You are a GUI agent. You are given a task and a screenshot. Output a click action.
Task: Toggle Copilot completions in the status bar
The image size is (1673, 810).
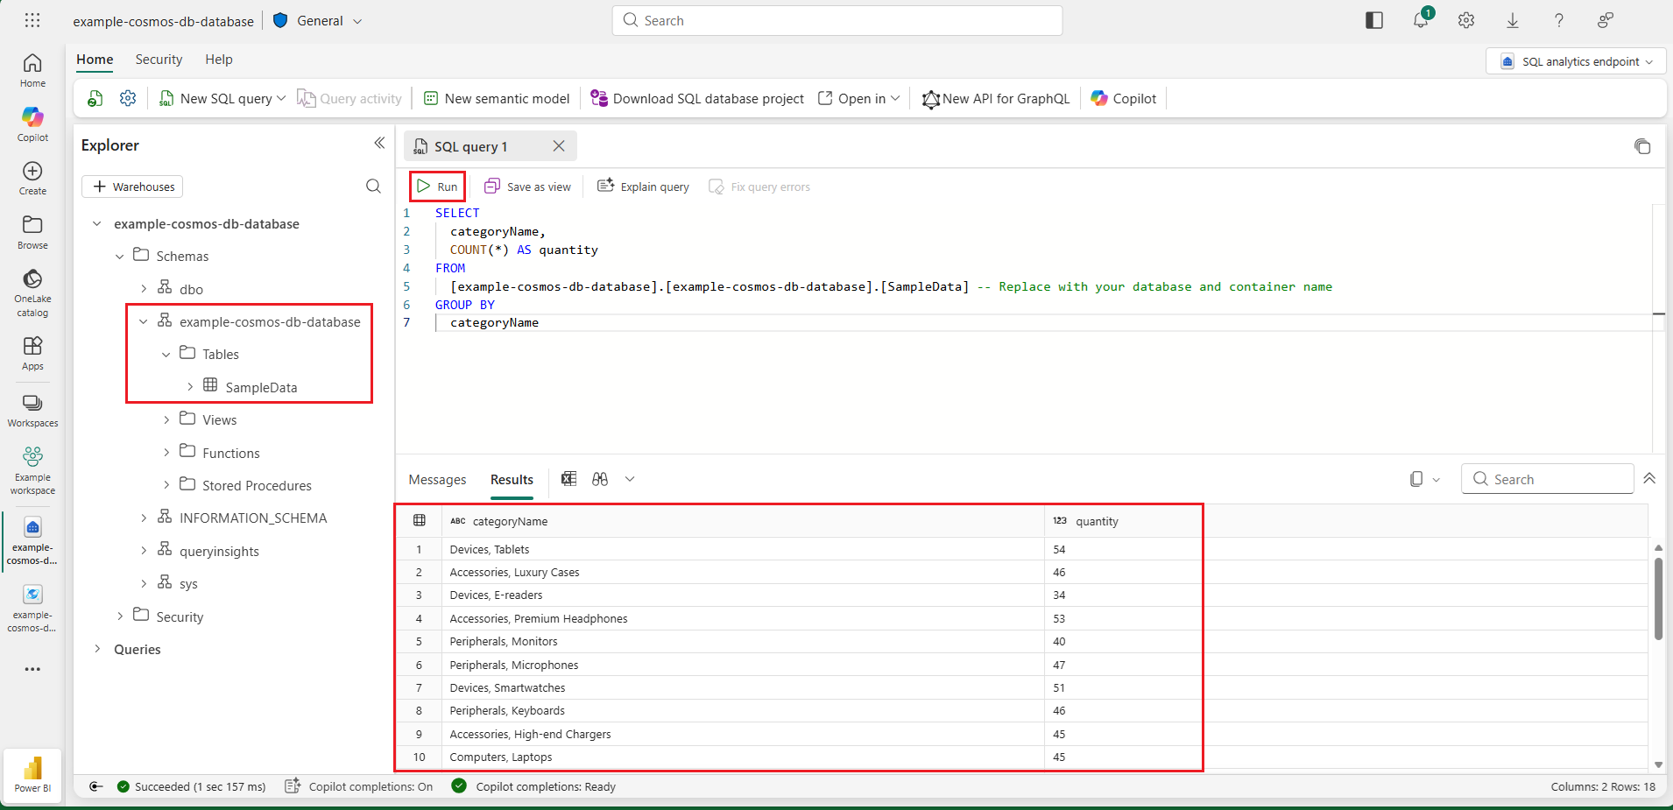360,786
